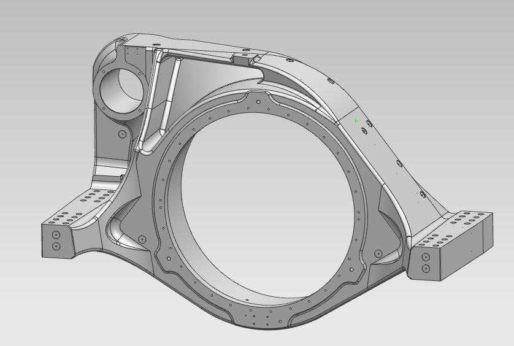The height and width of the screenshot is (346, 514).
Task: Click the lower hole on left foot front
Action: (x=56, y=247)
